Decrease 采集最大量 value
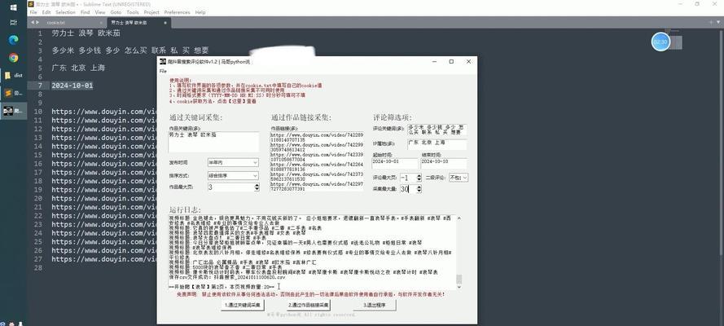724x326 pixels. [419, 192]
